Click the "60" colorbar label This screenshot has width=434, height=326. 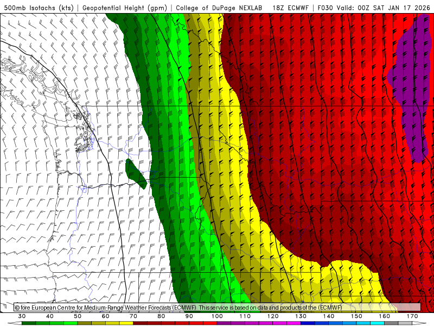105,316
